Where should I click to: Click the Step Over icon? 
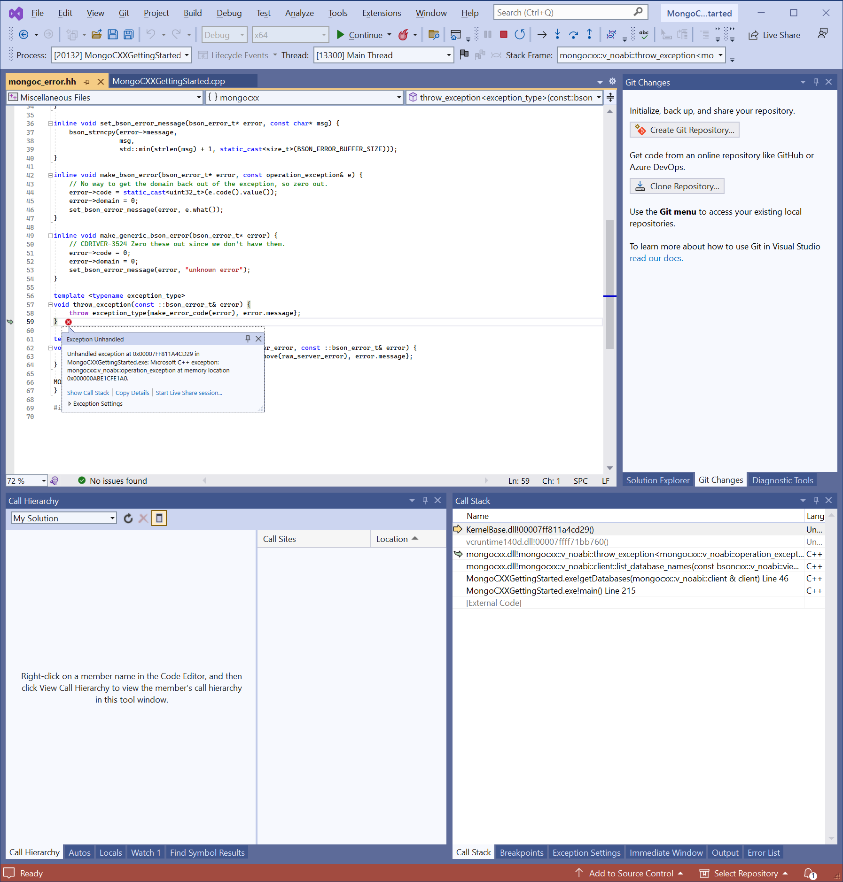pyautogui.click(x=573, y=34)
